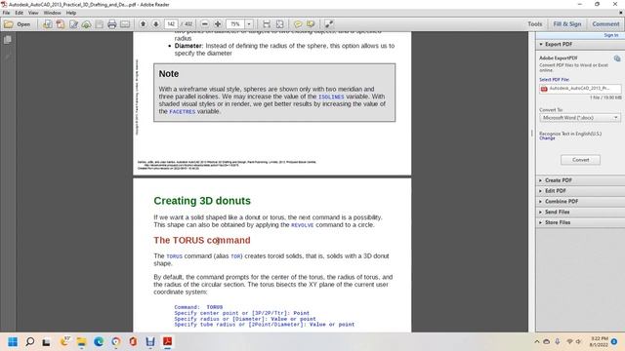Click the Change recognition language link

[x=547, y=138]
